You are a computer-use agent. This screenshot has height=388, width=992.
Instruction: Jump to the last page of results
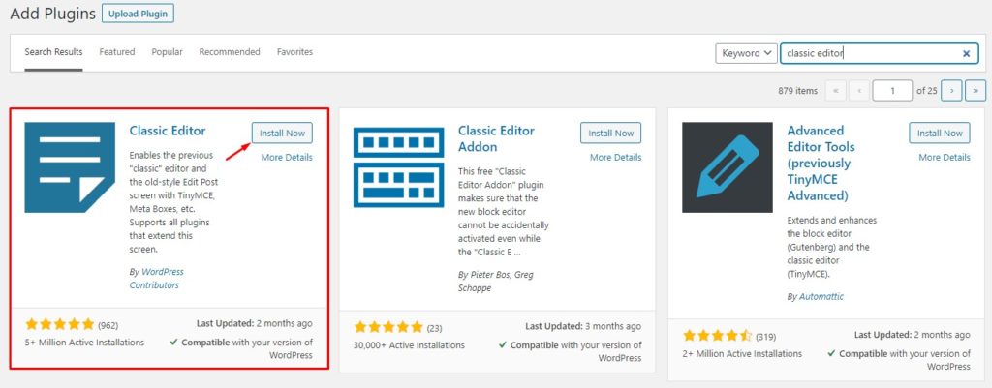click(x=976, y=91)
